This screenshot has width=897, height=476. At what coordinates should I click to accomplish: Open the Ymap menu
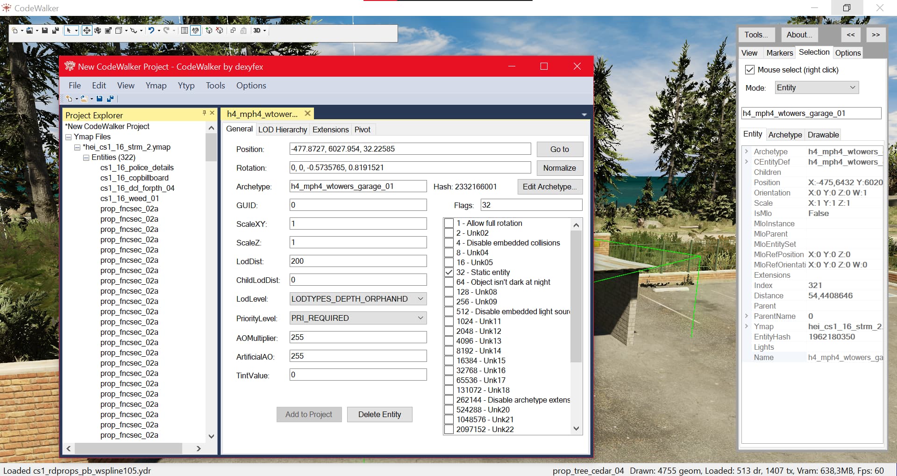coord(156,86)
